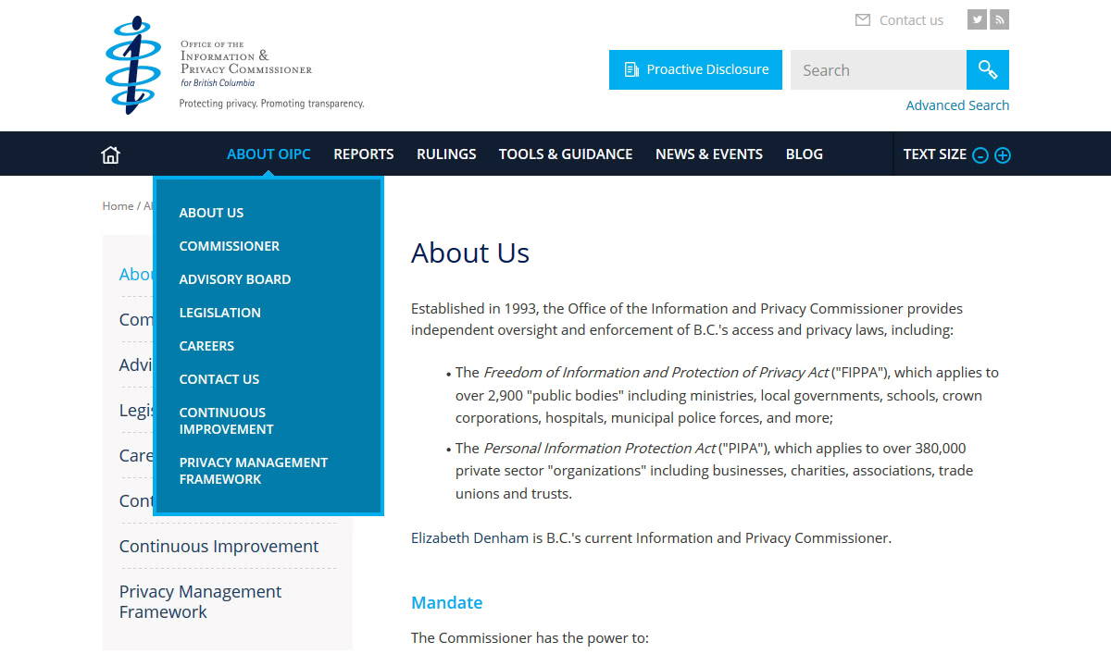Select CAREERS in dropdown menu

206,346
